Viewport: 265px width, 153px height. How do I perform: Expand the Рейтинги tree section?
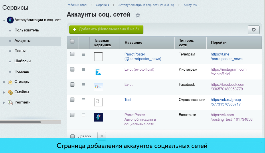(x=4, y=102)
